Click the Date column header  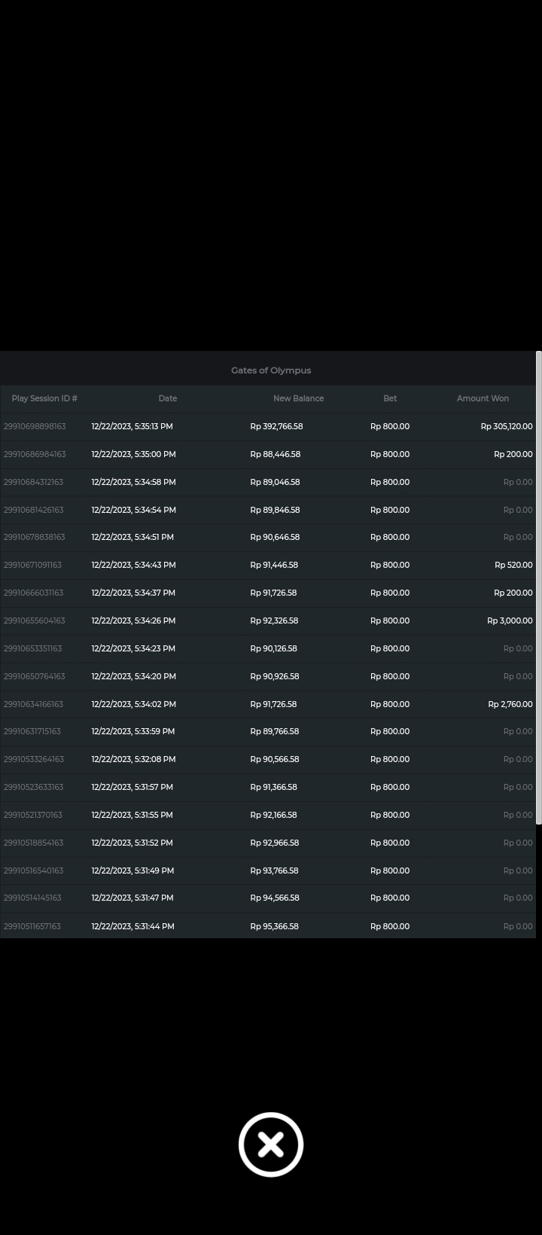(168, 398)
